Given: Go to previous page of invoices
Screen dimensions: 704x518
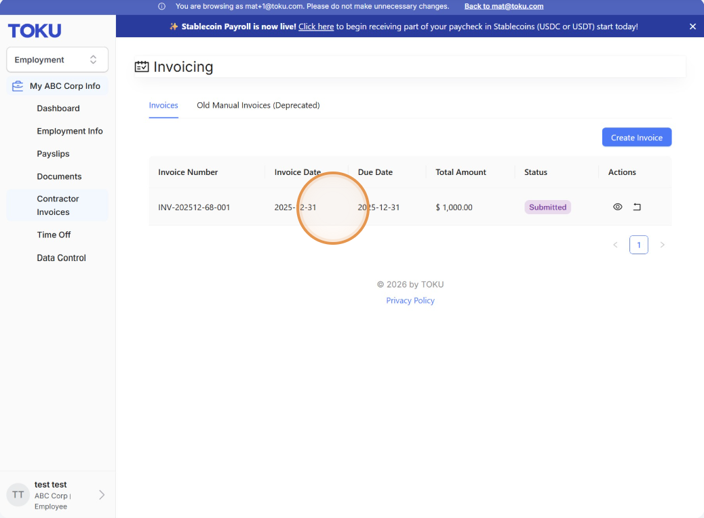Looking at the screenshot, I should coord(616,245).
